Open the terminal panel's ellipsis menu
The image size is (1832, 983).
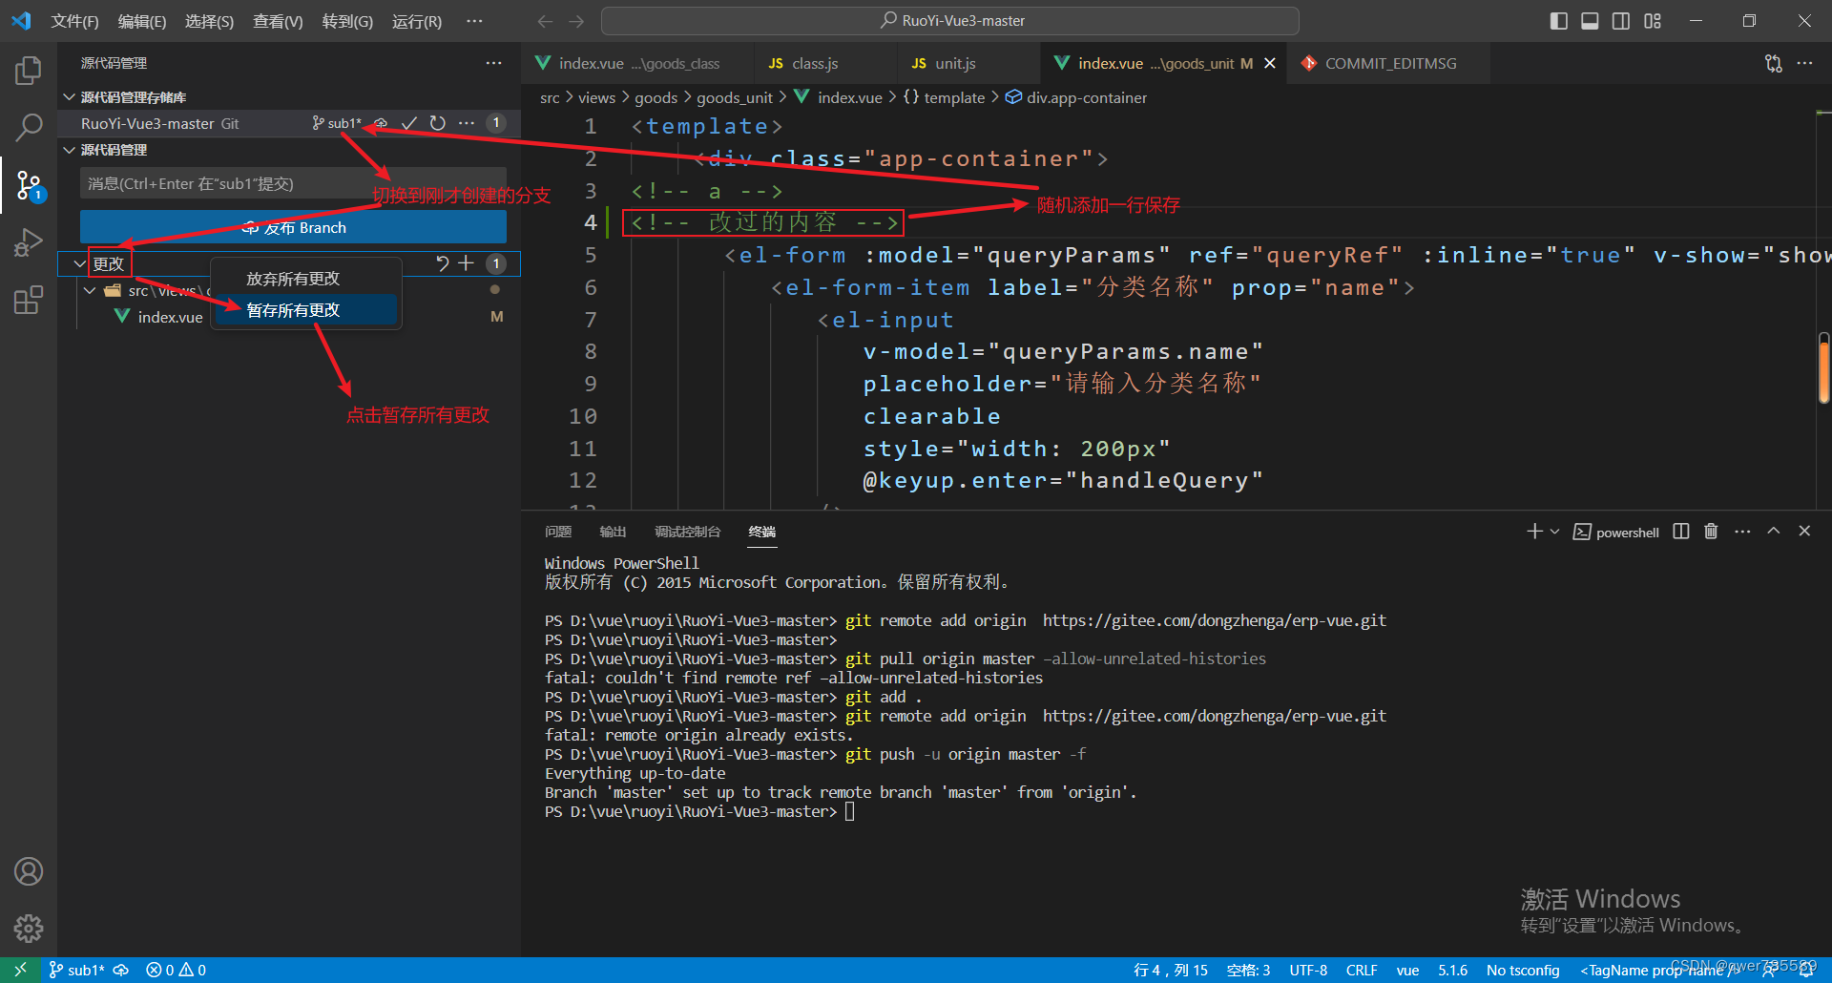coord(1742,532)
